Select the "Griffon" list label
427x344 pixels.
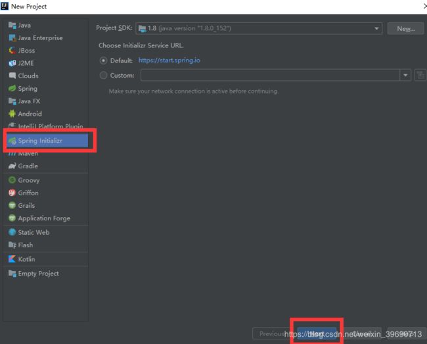28,193
